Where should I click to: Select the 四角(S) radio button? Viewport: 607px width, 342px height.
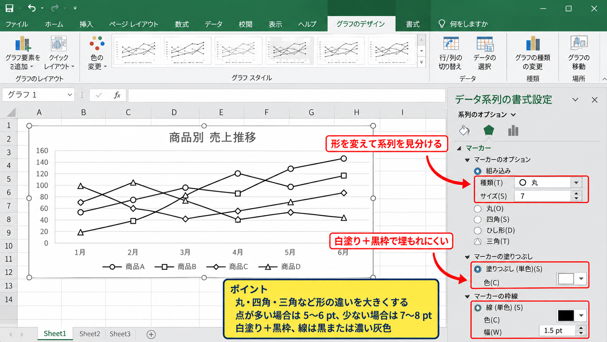(478, 220)
